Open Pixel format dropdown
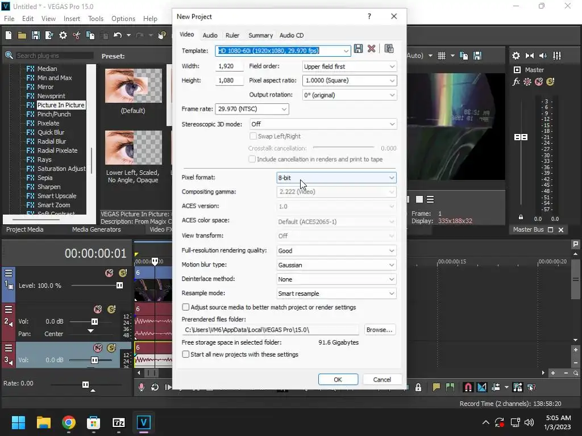This screenshot has width=582, height=436. click(x=336, y=178)
